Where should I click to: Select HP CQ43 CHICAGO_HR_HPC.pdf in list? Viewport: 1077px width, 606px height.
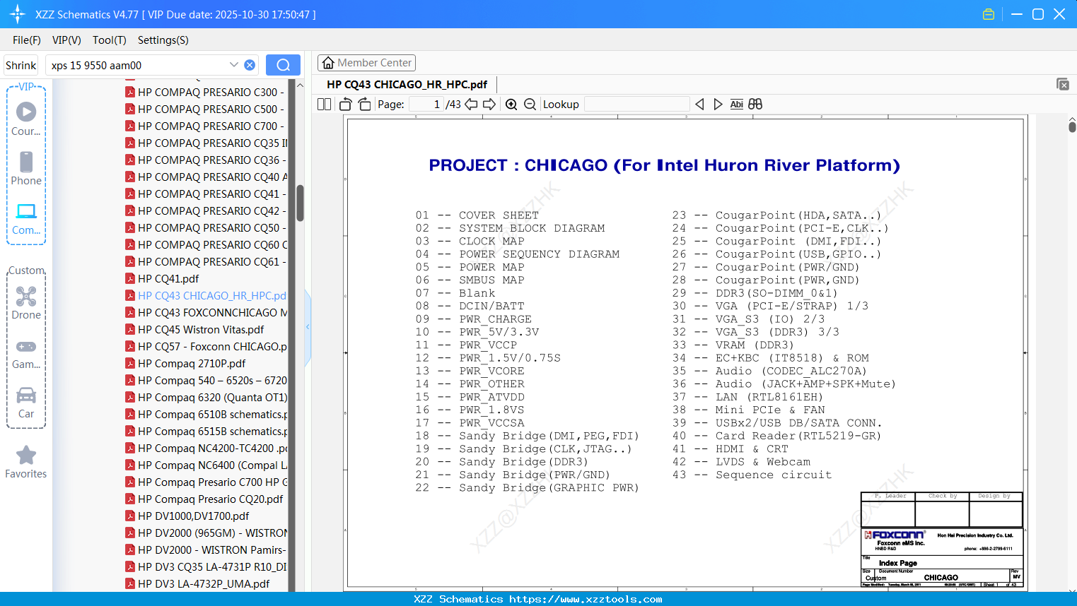[206, 295]
